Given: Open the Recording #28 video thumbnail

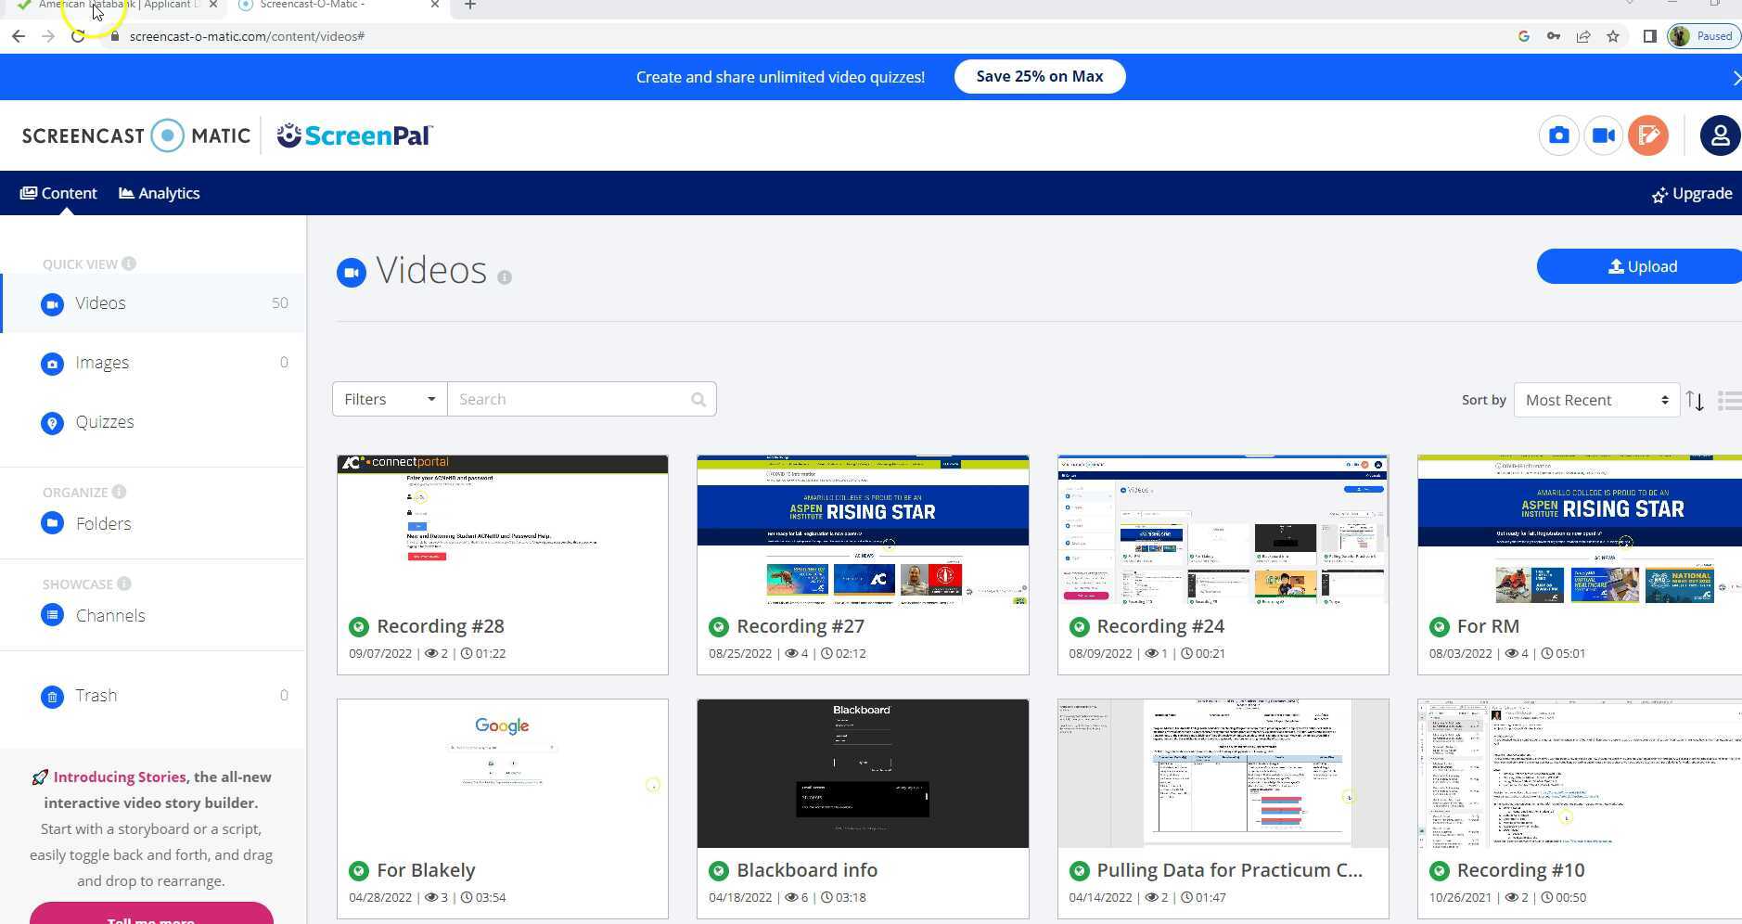Looking at the screenshot, I should tap(502, 531).
